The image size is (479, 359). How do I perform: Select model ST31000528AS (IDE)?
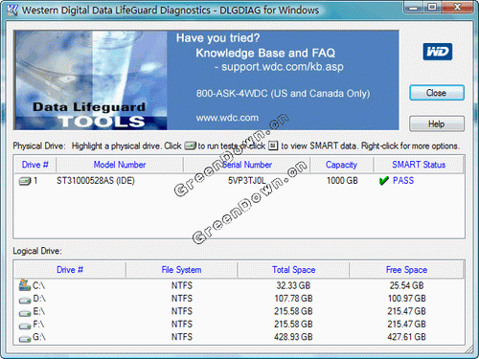pyautogui.click(x=96, y=181)
